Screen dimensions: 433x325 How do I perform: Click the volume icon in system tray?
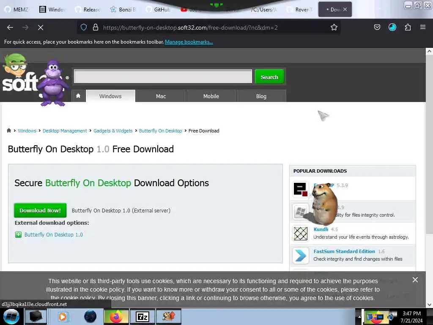tap(391, 317)
